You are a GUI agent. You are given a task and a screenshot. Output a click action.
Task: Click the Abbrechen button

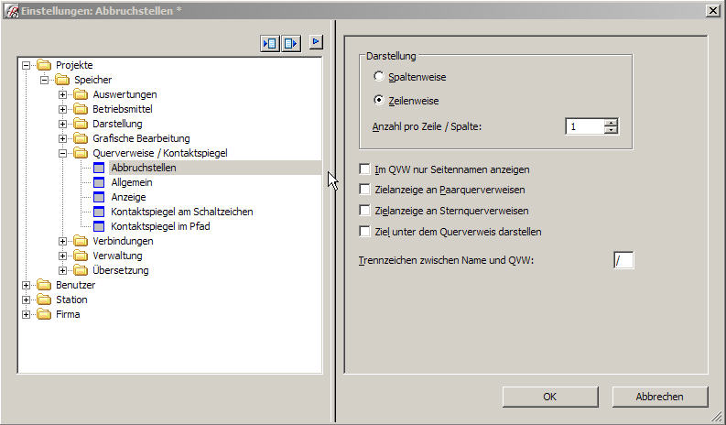coord(660,397)
